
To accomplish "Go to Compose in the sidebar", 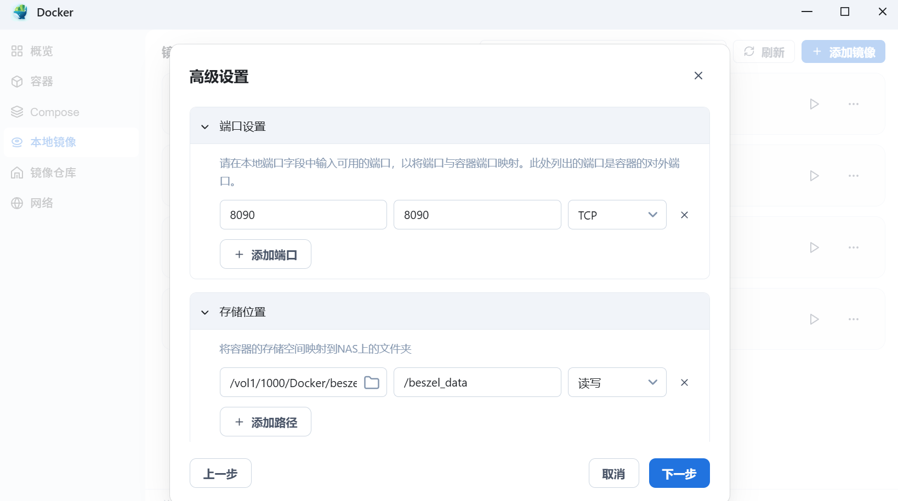I will click(54, 112).
